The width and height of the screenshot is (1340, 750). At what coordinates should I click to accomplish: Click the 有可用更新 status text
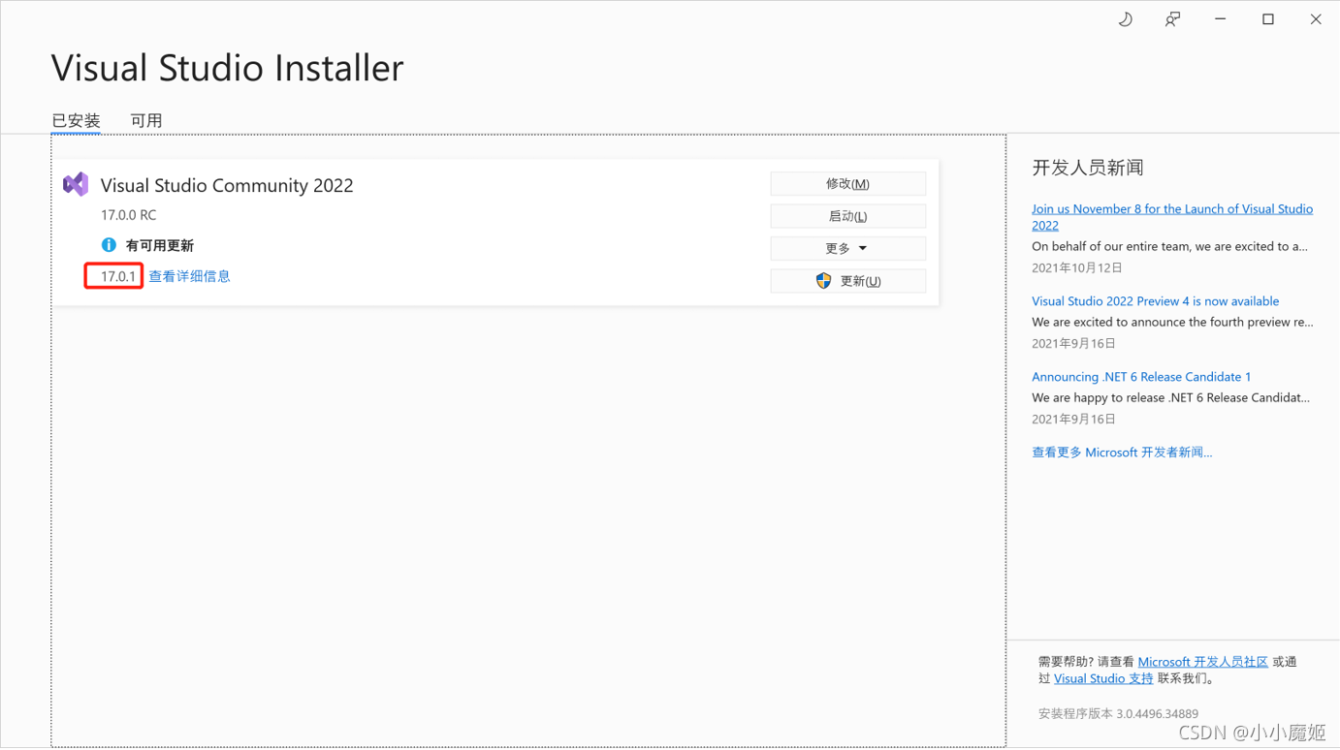(160, 246)
